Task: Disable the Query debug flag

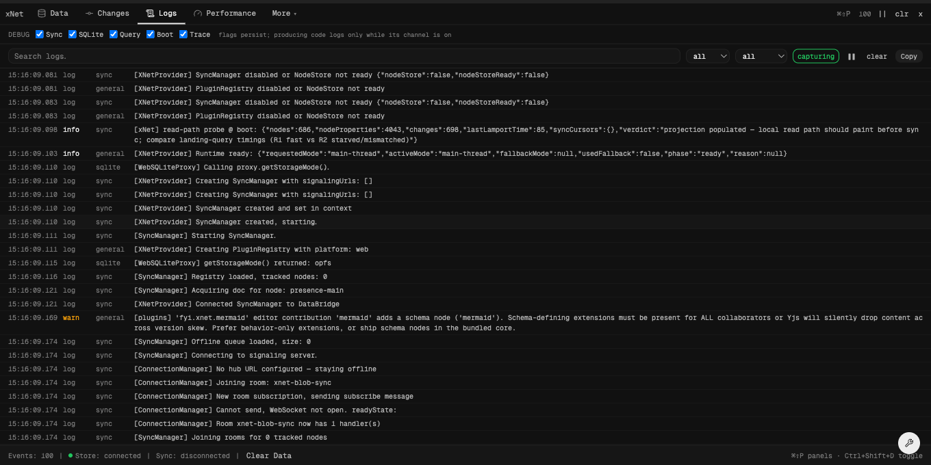Action: point(114,34)
